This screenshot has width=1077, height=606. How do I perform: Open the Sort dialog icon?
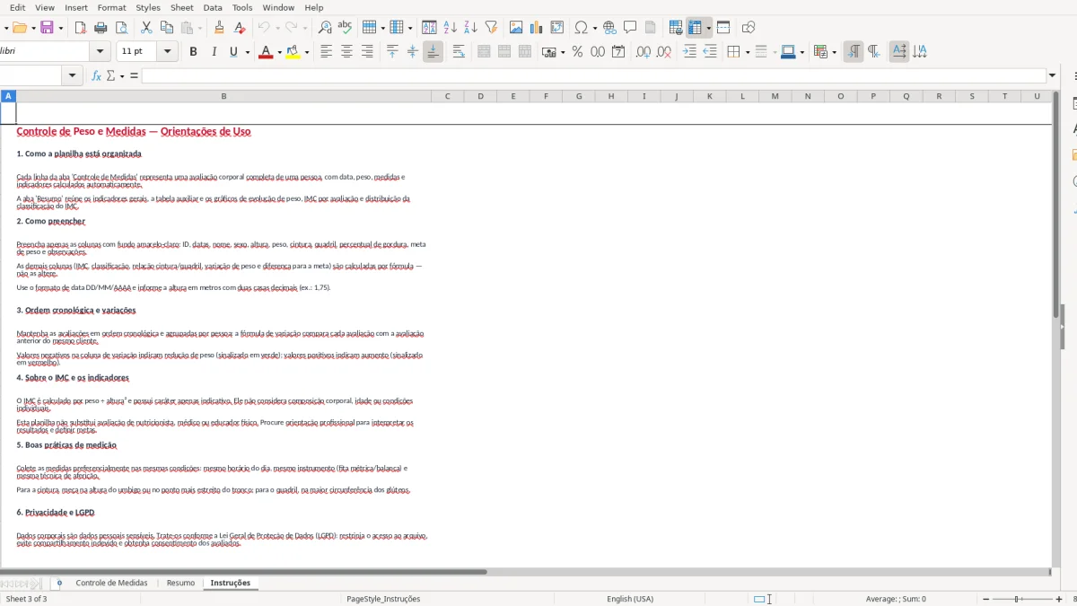tap(429, 28)
